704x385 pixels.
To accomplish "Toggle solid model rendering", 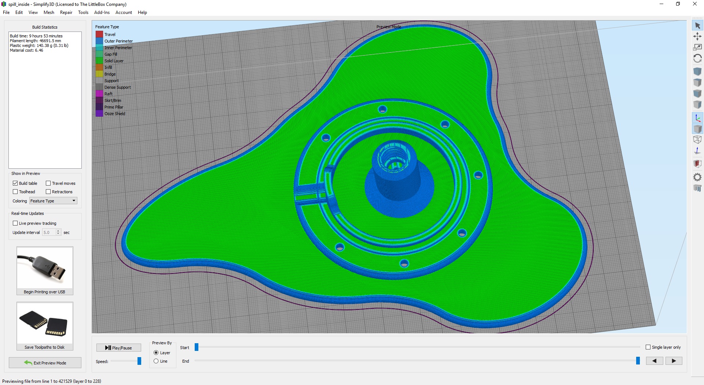I will tap(697, 129).
